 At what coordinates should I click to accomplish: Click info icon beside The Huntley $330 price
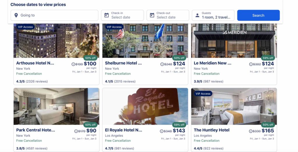coord(251,131)
